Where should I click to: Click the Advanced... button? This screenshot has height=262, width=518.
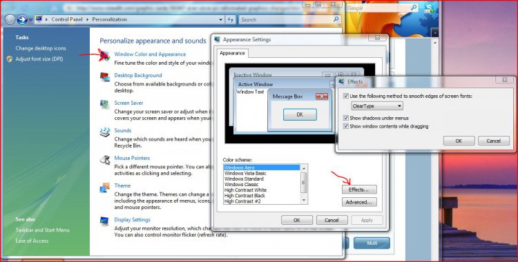point(359,202)
